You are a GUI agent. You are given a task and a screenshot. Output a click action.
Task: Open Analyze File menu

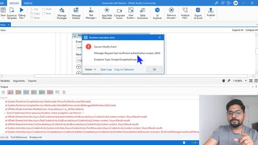tap(185, 13)
